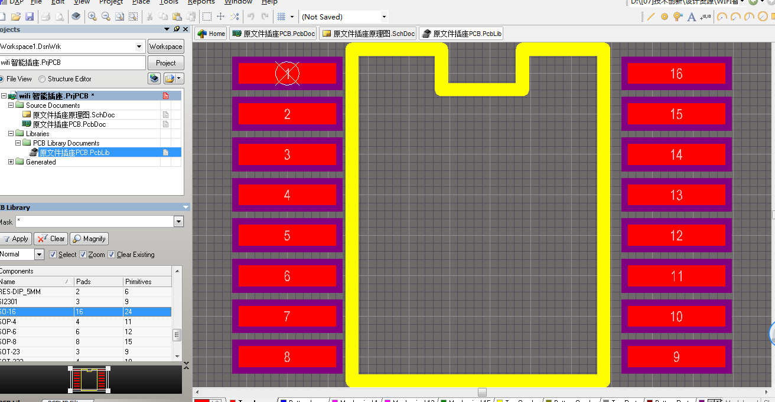This screenshot has height=402, width=775.
Task: Click the footprint preview thumbnail
Action: point(89,379)
